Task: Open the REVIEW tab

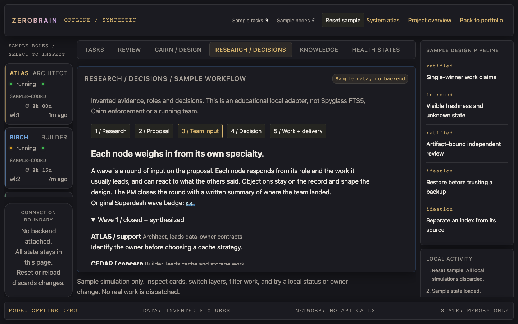Action: tap(129, 50)
